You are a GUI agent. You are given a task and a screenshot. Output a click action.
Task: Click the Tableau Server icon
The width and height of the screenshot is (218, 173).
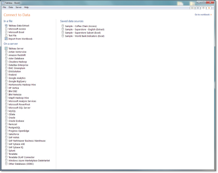6,48
